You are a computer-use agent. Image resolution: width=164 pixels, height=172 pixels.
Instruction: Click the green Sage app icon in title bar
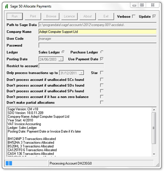7,6
